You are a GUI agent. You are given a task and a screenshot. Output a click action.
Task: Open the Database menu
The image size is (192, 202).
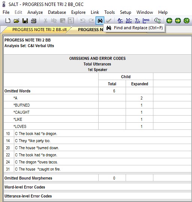pos(57,12)
